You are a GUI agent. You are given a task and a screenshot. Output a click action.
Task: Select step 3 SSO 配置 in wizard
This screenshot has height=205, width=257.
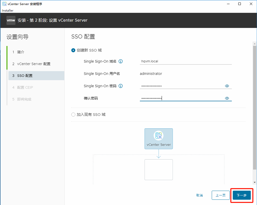pyautogui.click(x=36, y=76)
